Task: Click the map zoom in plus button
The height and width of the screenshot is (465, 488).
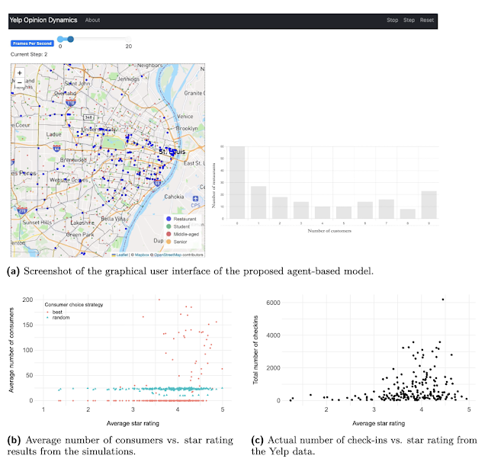Action: pyautogui.click(x=20, y=73)
